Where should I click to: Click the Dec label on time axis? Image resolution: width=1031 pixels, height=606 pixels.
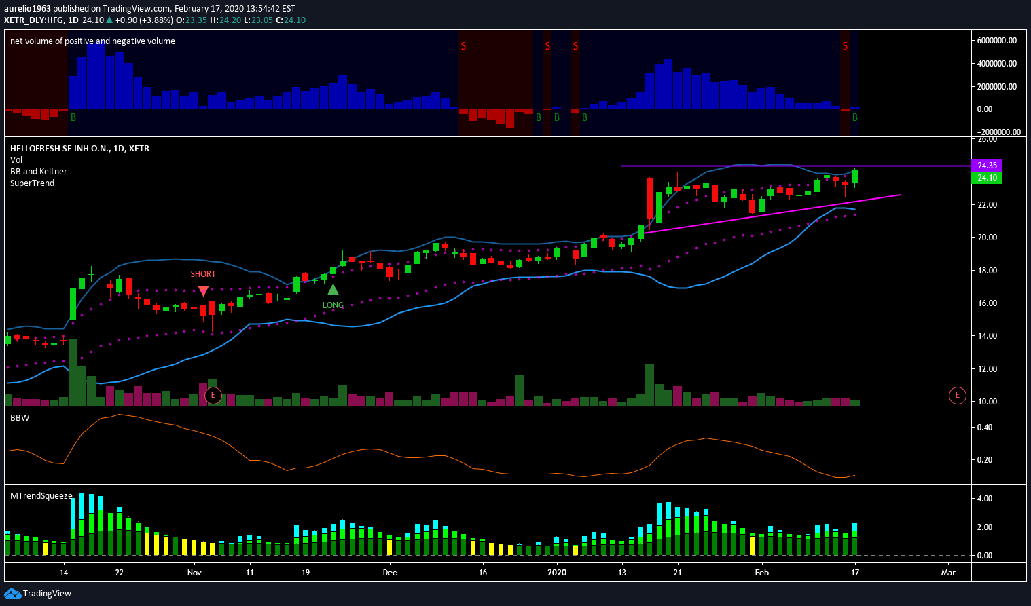pos(390,573)
